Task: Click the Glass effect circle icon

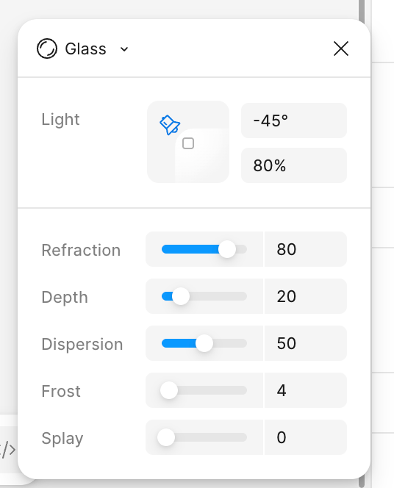Action: coord(47,49)
